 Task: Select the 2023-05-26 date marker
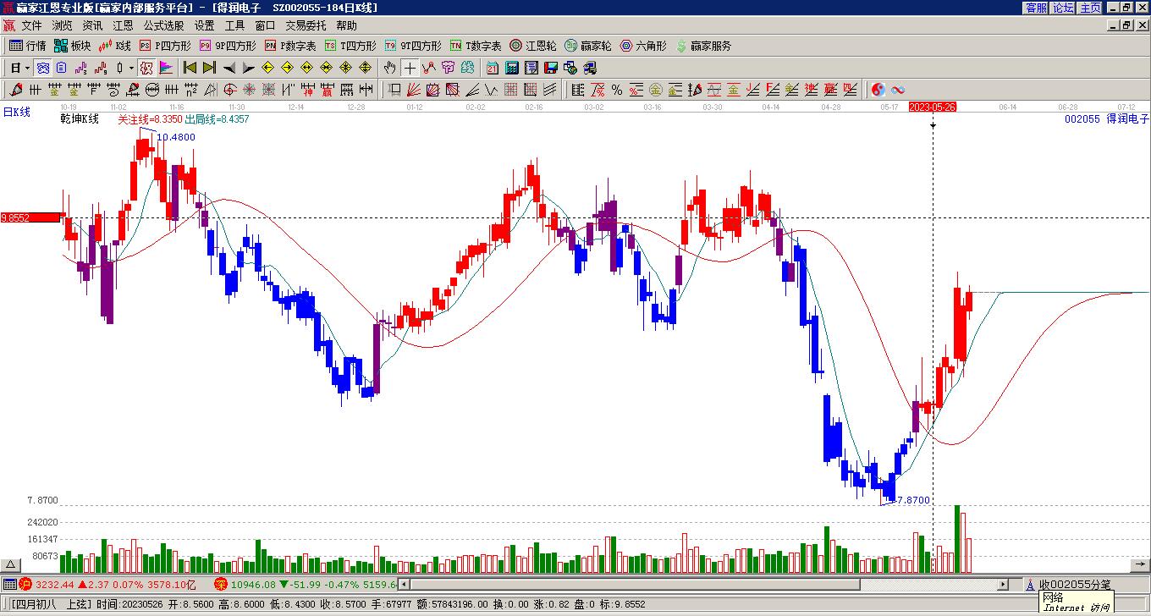point(933,107)
